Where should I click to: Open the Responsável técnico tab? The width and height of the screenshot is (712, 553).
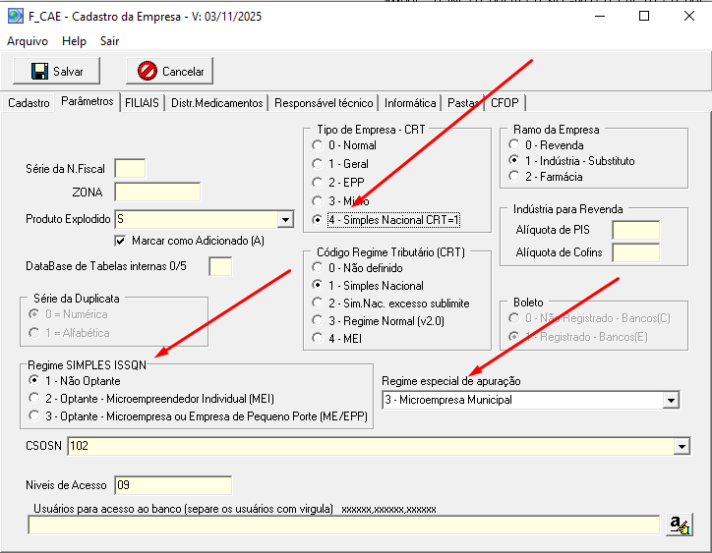[x=324, y=103]
